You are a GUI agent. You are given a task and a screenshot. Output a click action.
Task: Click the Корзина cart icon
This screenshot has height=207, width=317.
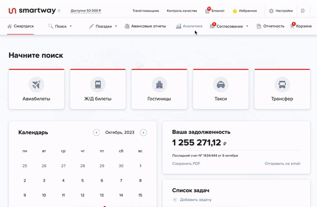pyautogui.click(x=292, y=26)
